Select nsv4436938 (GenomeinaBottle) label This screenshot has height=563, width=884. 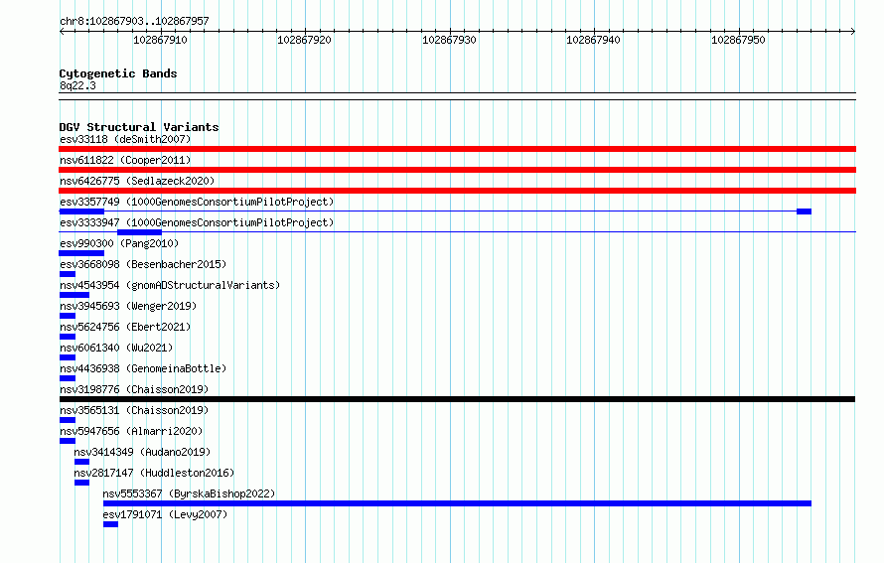[x=143, y=368]
